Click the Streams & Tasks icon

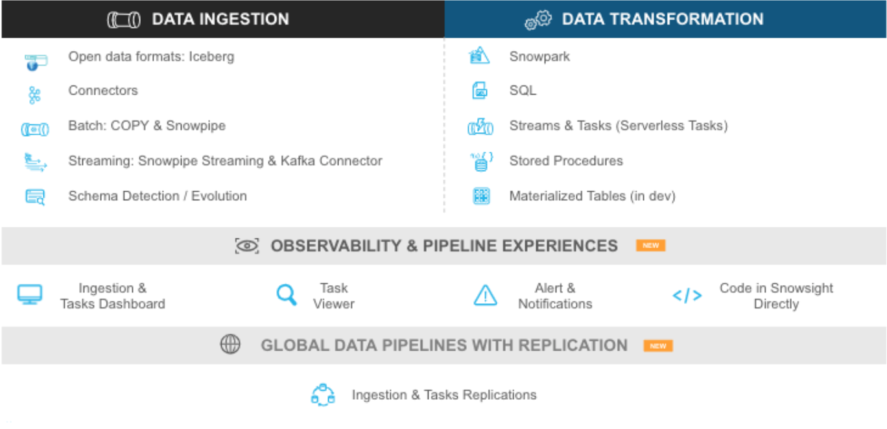tap(480, 127)
